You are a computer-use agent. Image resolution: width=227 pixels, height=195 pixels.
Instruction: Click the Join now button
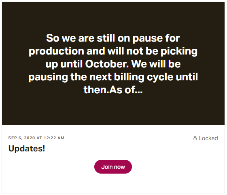pyautogui.click(x=113, y=167)
